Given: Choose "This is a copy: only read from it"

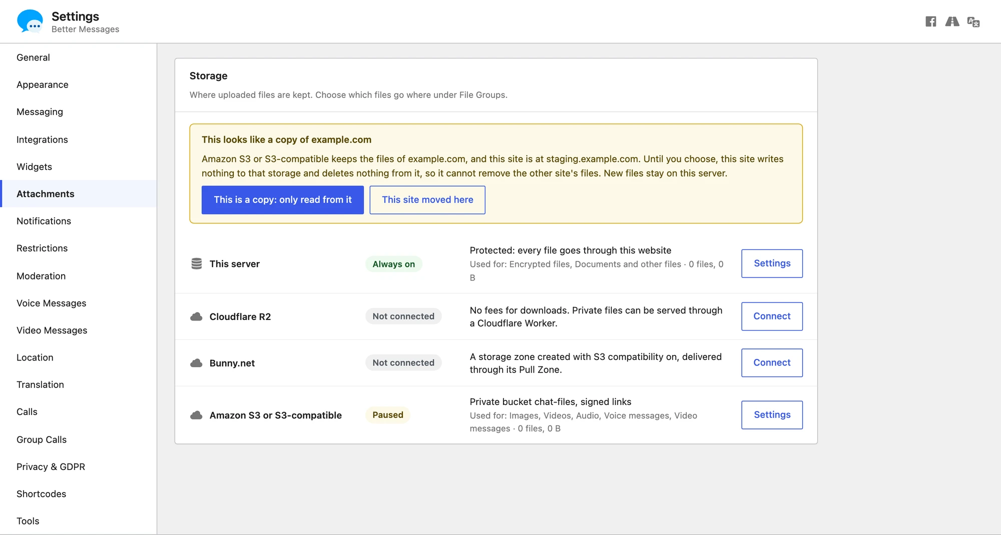Looking at the screenshot, I should (283, 200).
